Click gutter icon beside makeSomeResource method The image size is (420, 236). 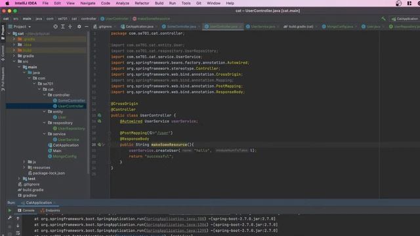click(x=99, y=144)
